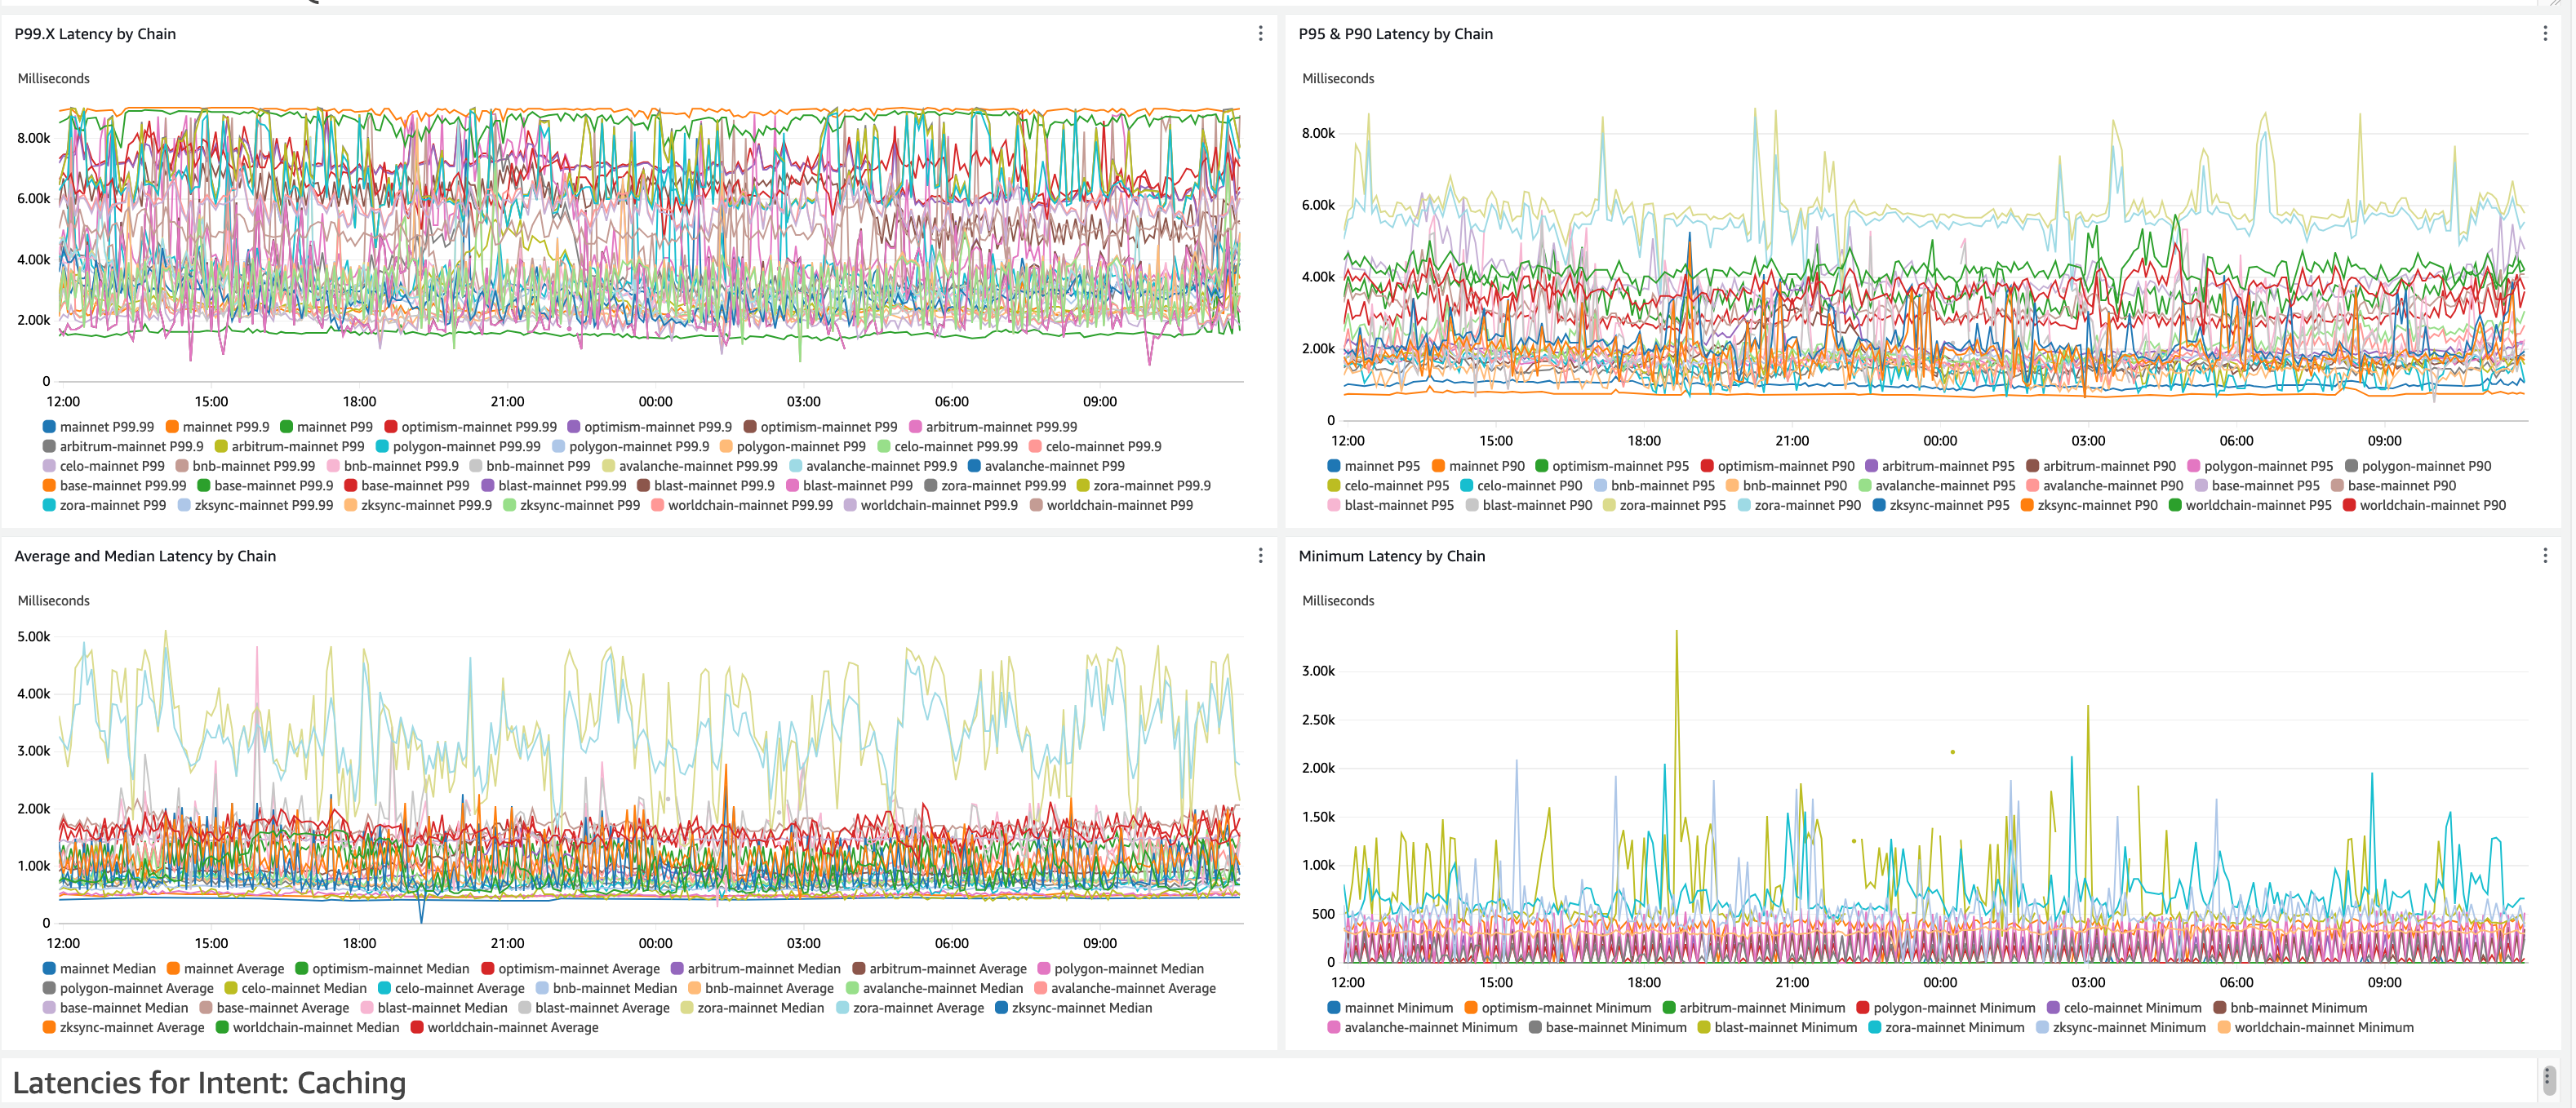2576x1108 pixels.
Task: Select worldchain-mainnet P90 legend entry
Action: [2424, 506]
